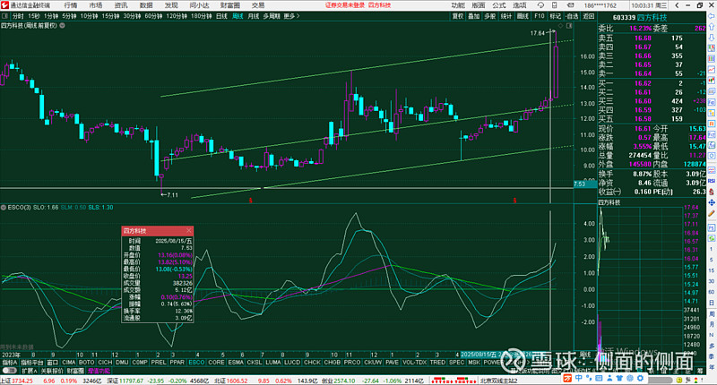Image resolution: width=717 pixels, height=385 pixels.
Task: Click the 标记 toolbar button
Action: click(x=555, y=16)
